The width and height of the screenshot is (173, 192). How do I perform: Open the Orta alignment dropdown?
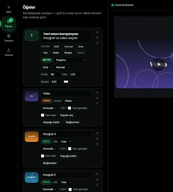(47, 67)
